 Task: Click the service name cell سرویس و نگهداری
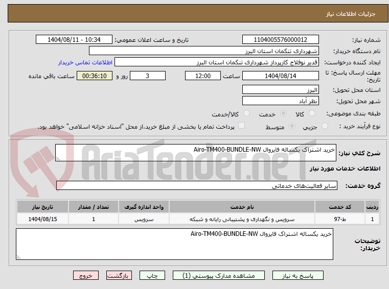(242, 219)
